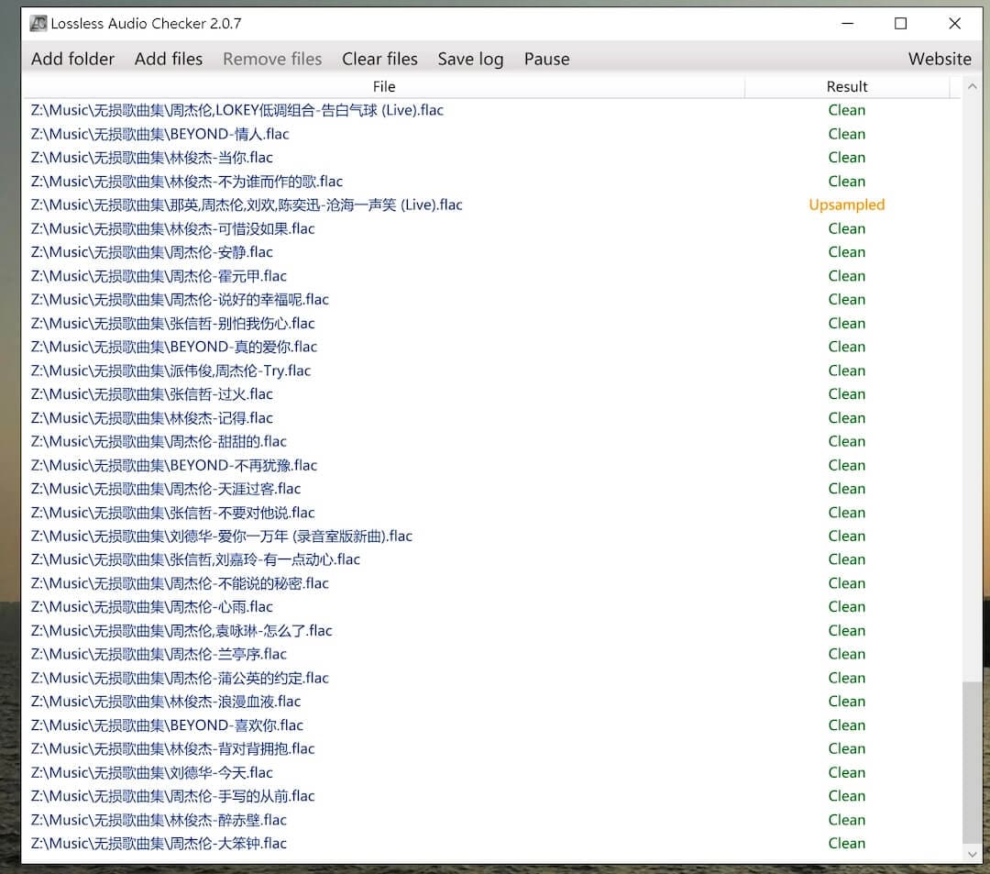
Task: Open the Website link
Action: click(x=939, y=59)
